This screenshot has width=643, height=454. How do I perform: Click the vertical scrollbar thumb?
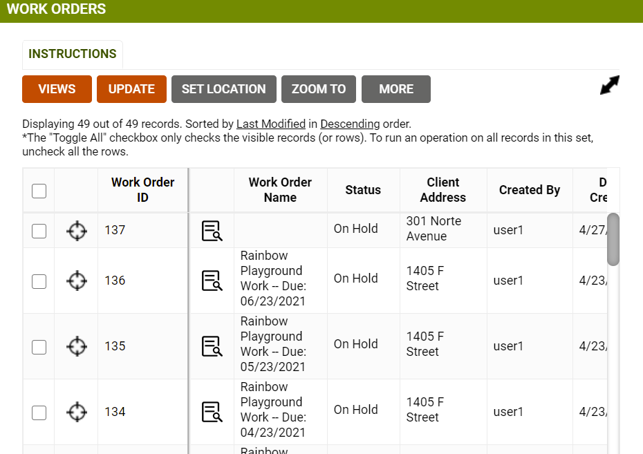[x=613, y=239]
